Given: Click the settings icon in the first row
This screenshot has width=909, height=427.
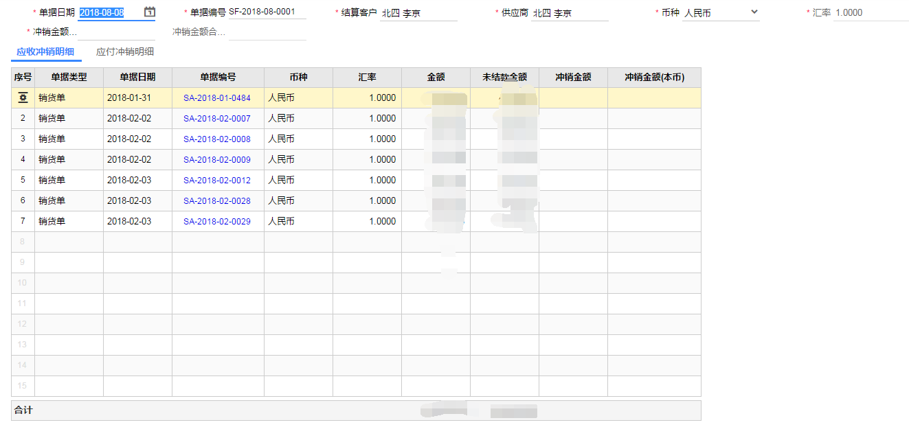Looking at the screenshot, I should coord(23,98).
